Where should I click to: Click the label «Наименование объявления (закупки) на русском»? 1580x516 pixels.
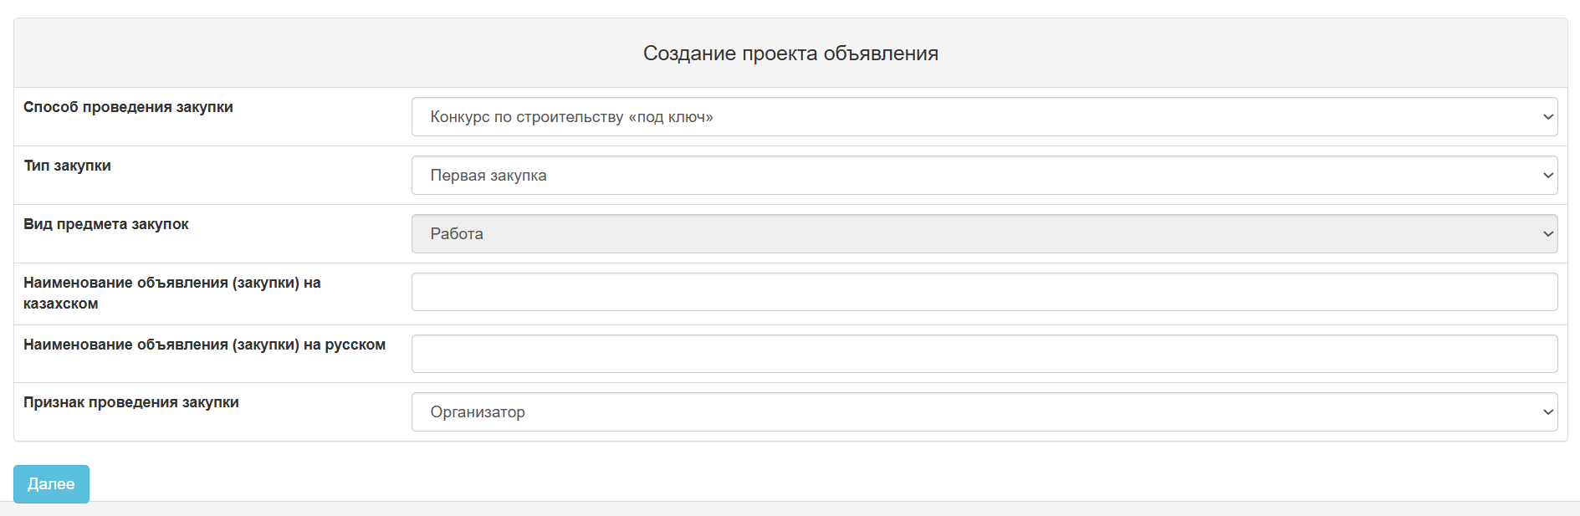[x=204, y=345]
